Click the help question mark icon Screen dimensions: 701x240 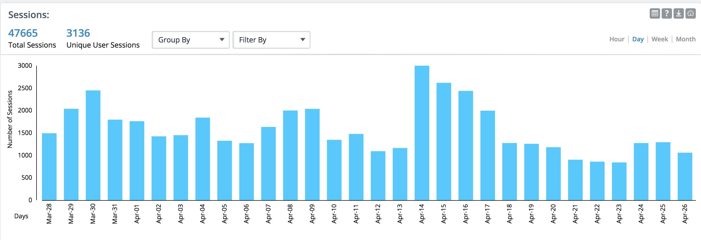point(667,13)
